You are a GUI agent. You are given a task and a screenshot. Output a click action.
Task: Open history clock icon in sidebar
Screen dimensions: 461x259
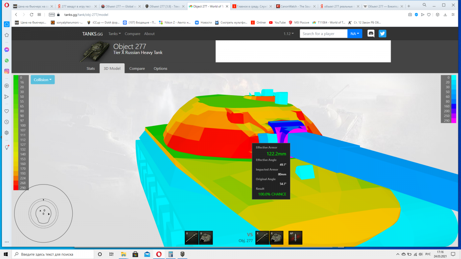(7, 122)
